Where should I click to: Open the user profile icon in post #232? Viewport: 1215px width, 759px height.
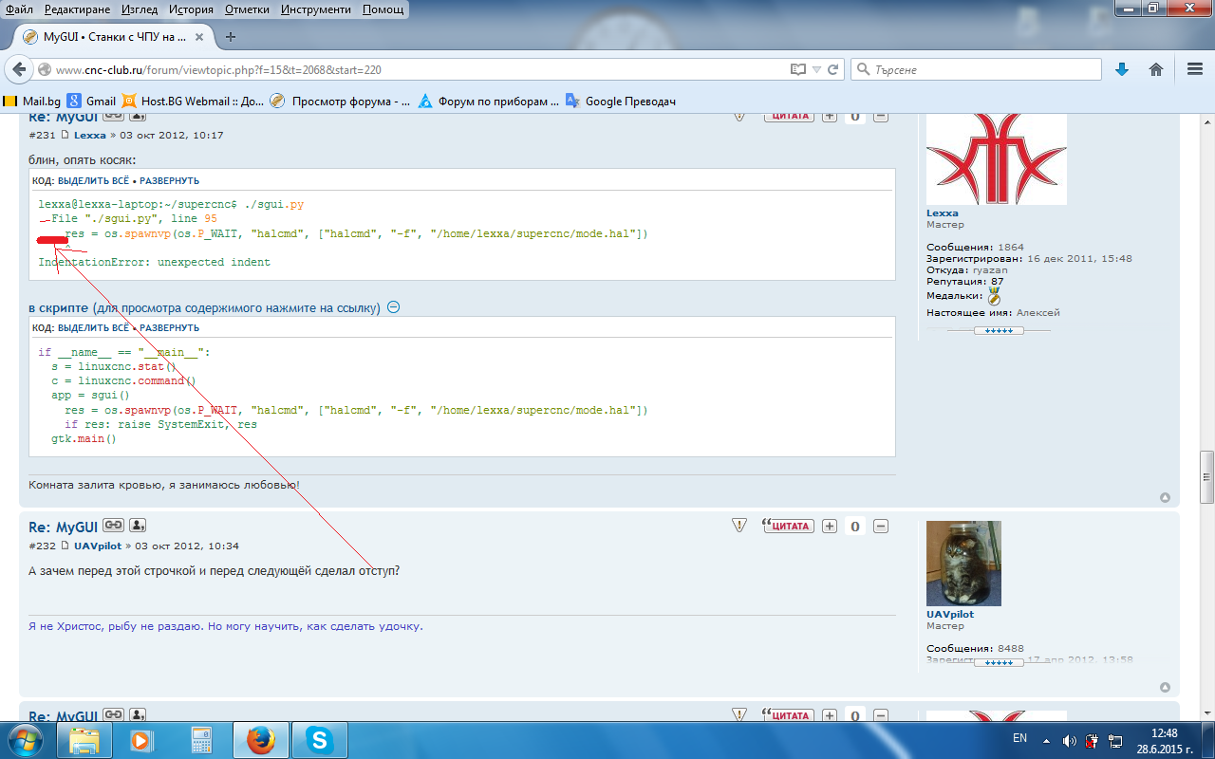tap(137, 526)
